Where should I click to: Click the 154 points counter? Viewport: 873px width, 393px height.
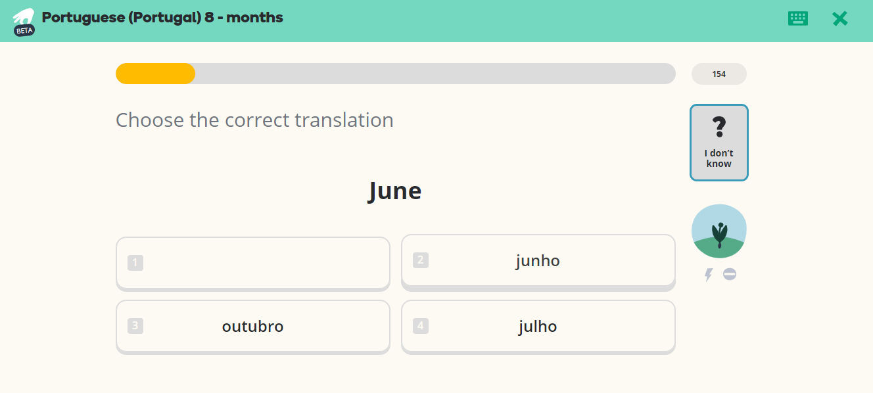(x=719, y=74)
